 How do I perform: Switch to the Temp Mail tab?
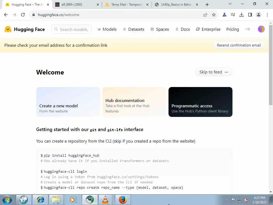tap(127, 5)
